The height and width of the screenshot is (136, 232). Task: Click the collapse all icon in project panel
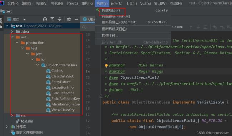click(x=60, y=19)
